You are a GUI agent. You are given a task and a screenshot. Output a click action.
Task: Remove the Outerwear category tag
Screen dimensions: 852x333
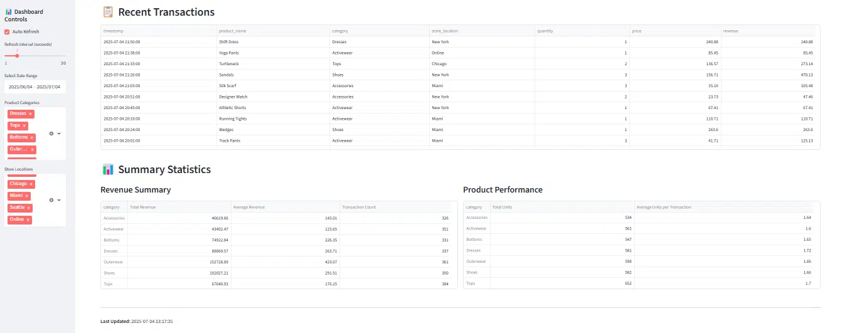click(33, 150)
